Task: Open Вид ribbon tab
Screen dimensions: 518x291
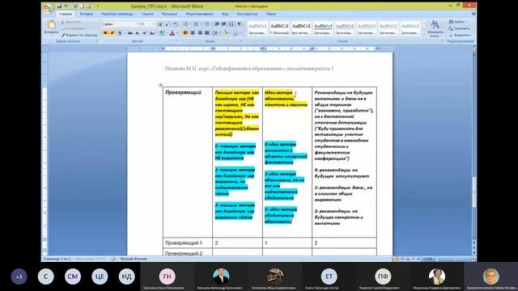Action: (x=225, y=15)
